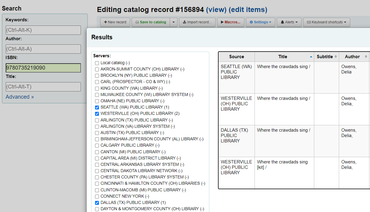The width and height of the screenshot is (370, 212).
Task: Open the Settings gear menu
Action: (260, 22)
